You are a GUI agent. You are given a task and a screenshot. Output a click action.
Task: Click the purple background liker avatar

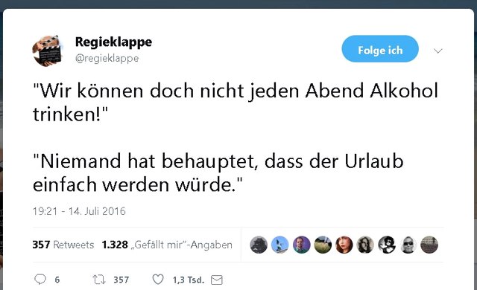tap(301, 245)
